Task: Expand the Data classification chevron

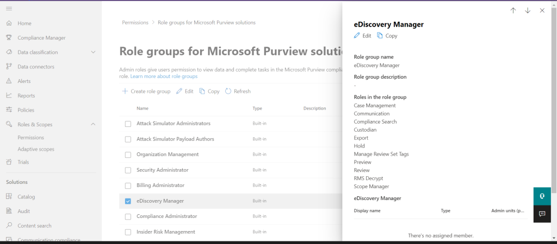Action: point(93,52)
